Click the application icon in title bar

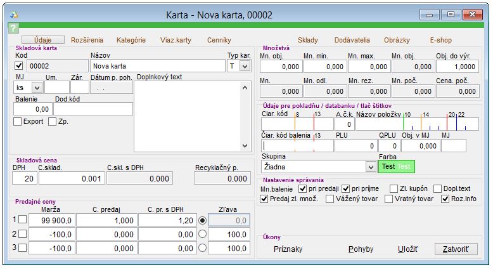(14, 15)
